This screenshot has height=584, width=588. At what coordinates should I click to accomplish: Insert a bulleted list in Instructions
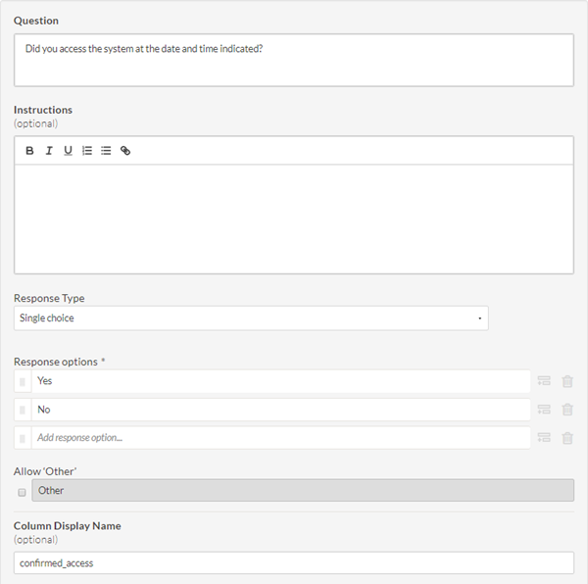pyautogui.click(x=106, y=151)
